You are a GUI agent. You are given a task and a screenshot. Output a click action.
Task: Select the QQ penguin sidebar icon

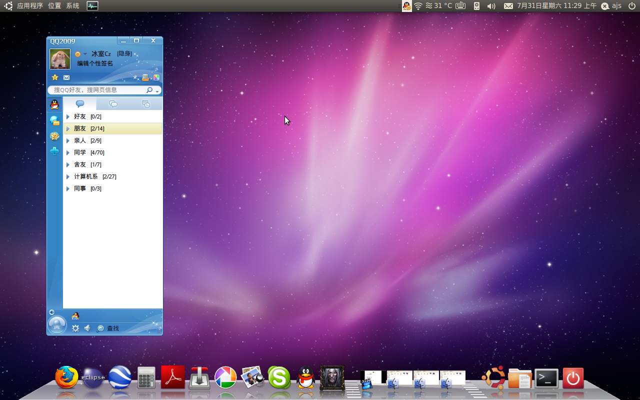(54, 104)
